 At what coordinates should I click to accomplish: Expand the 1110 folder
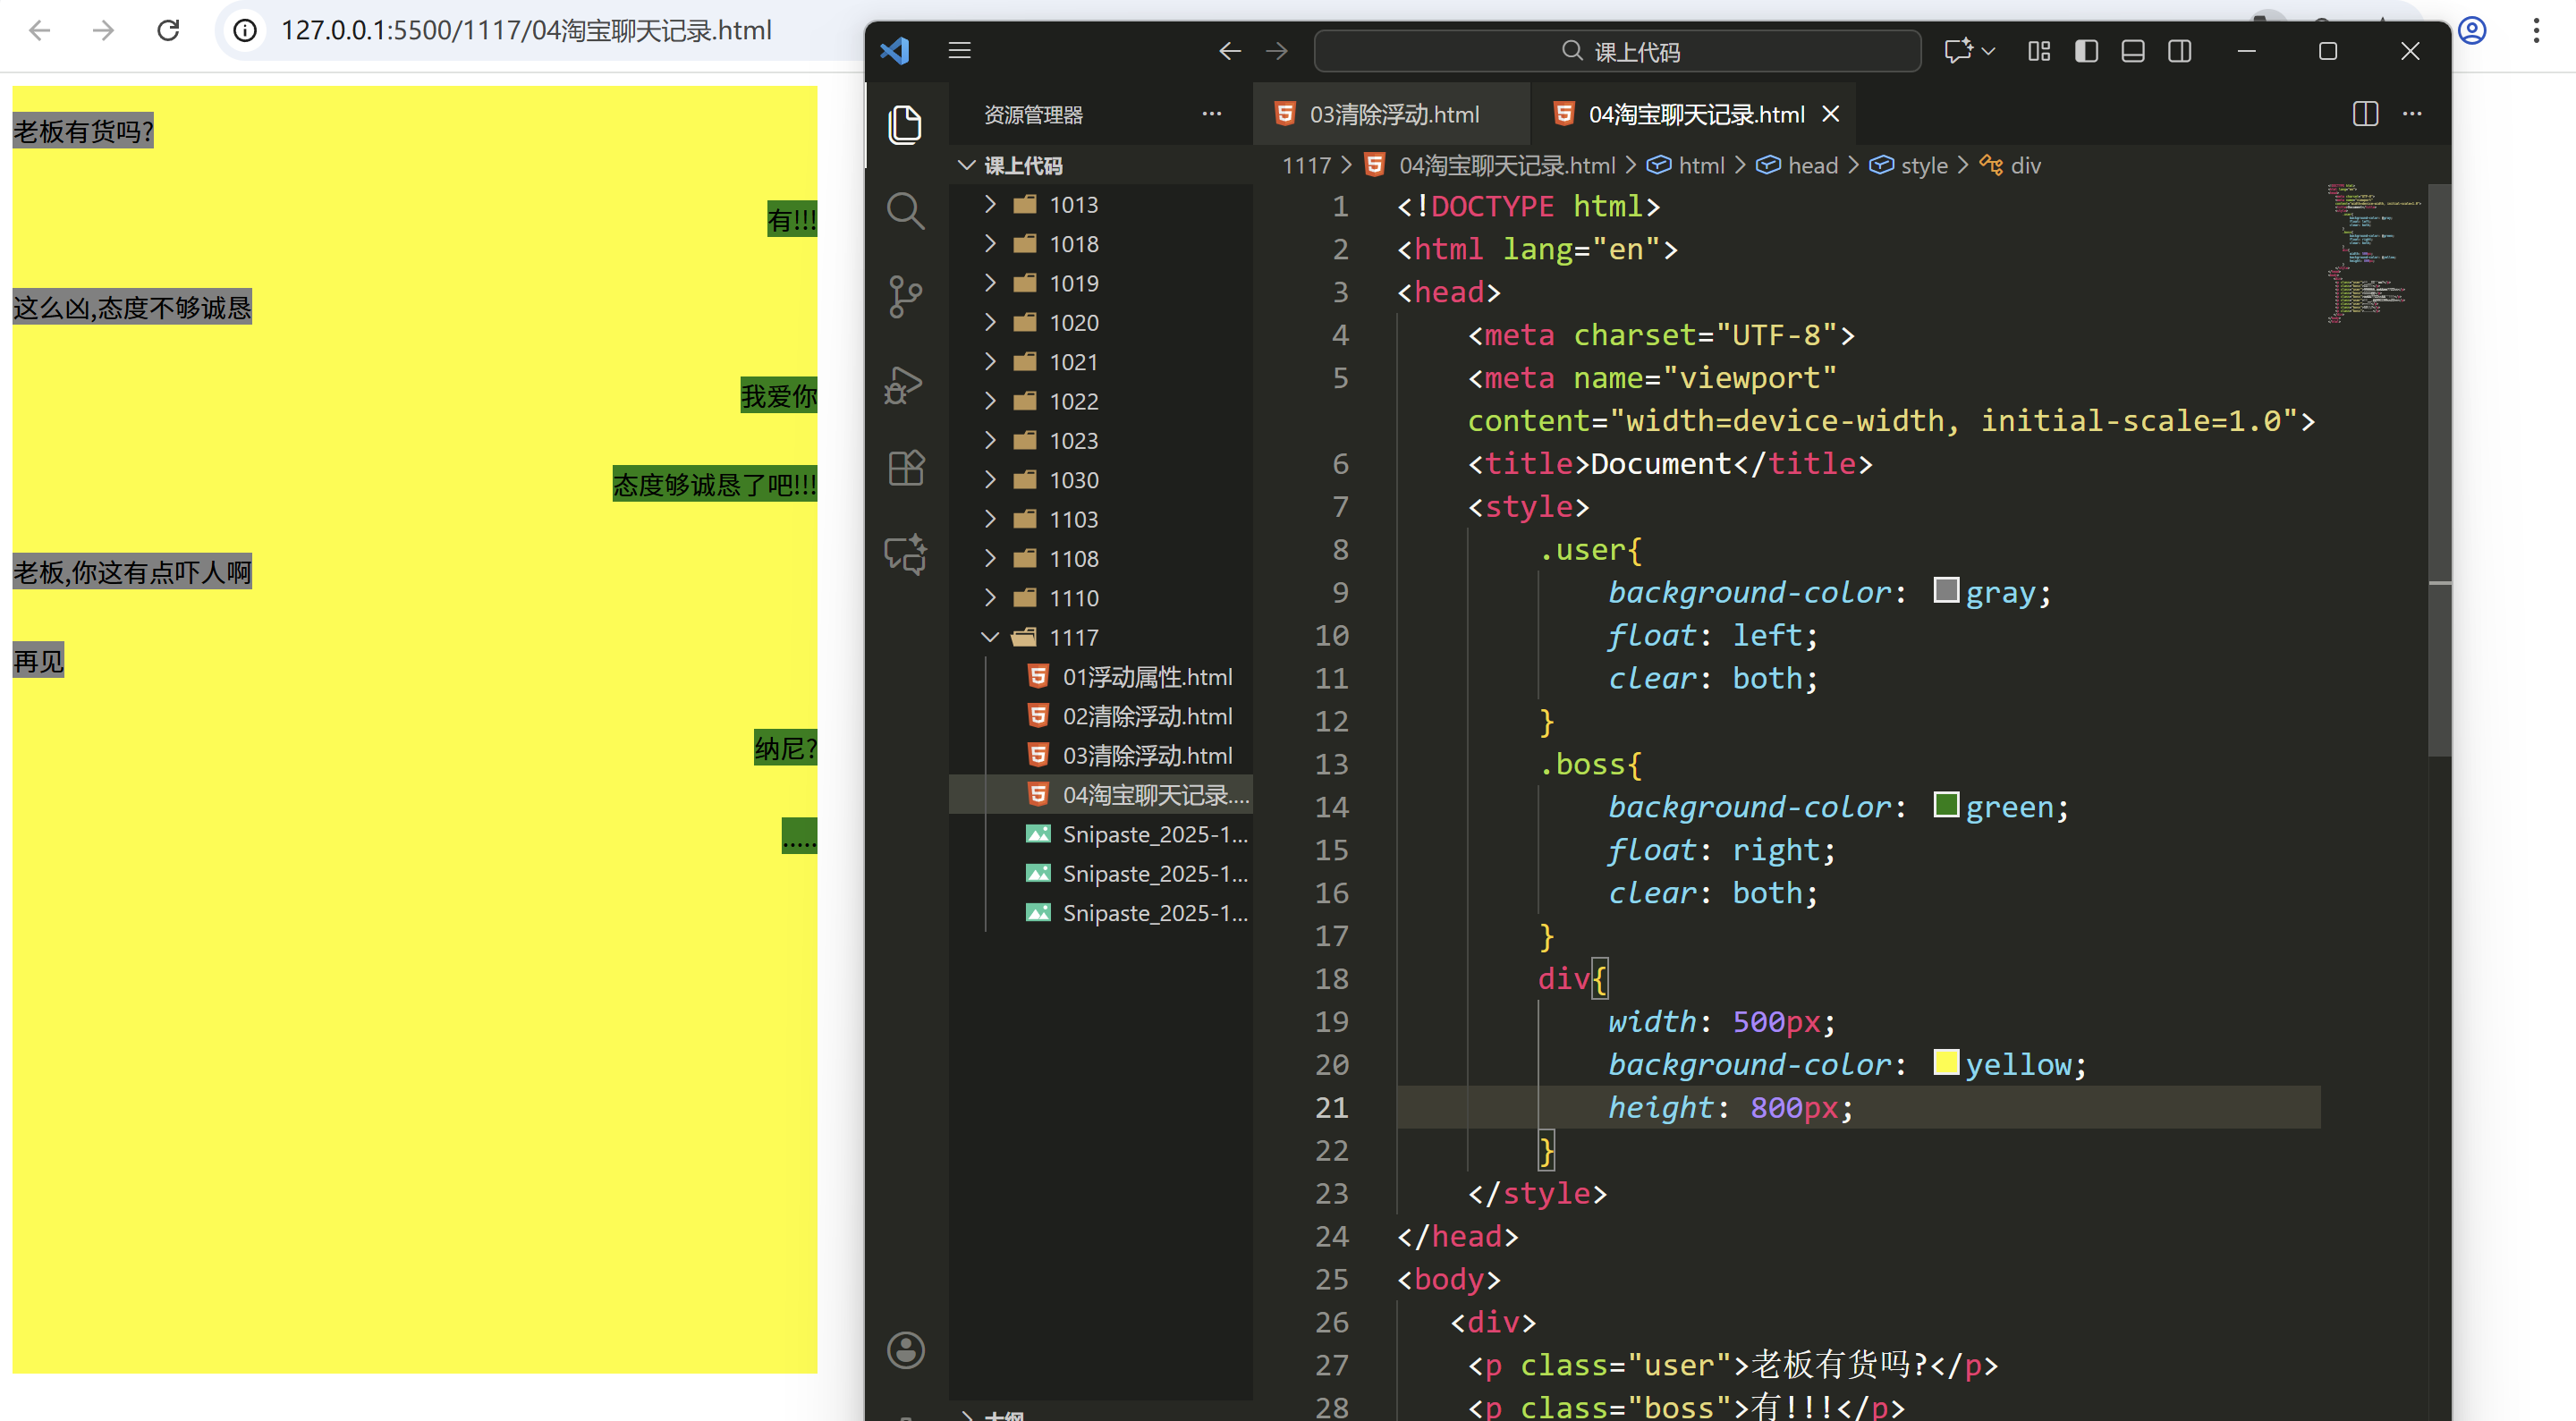tap(1073, 598)
